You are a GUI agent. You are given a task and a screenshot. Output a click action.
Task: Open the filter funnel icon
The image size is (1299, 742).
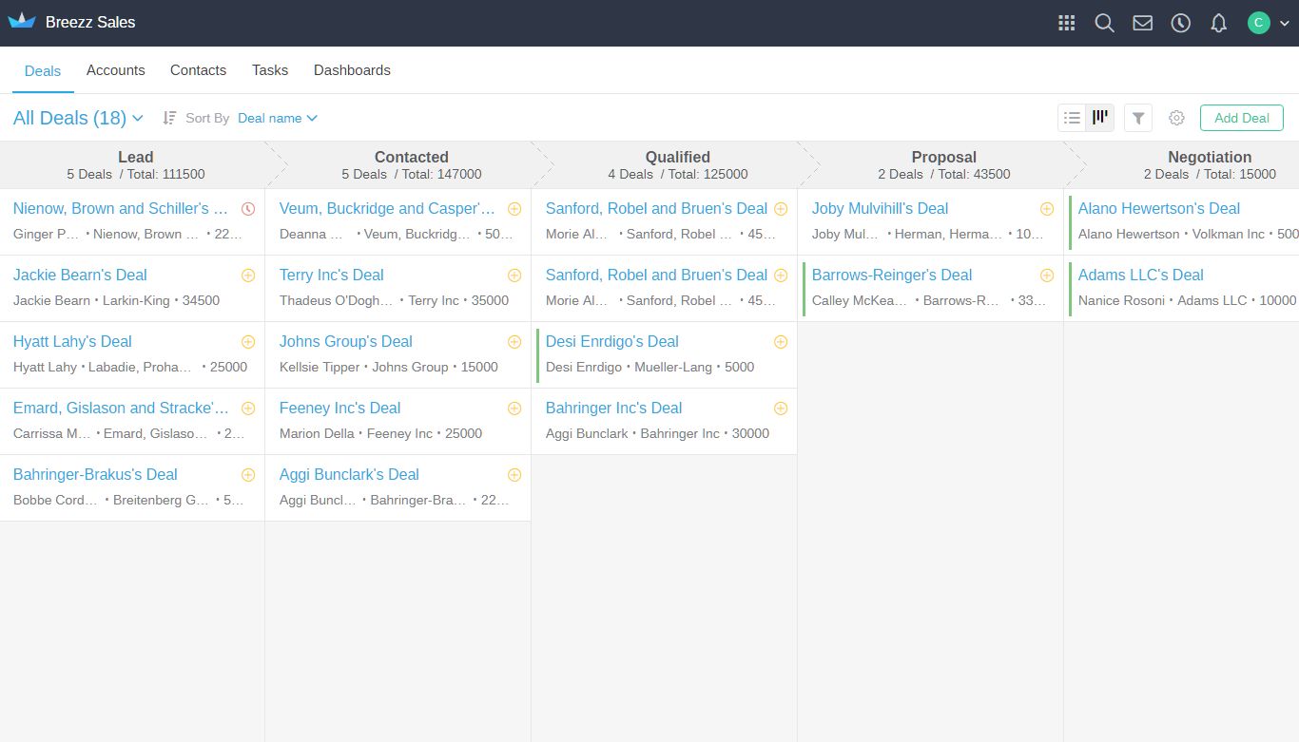tap(1138, 118)
